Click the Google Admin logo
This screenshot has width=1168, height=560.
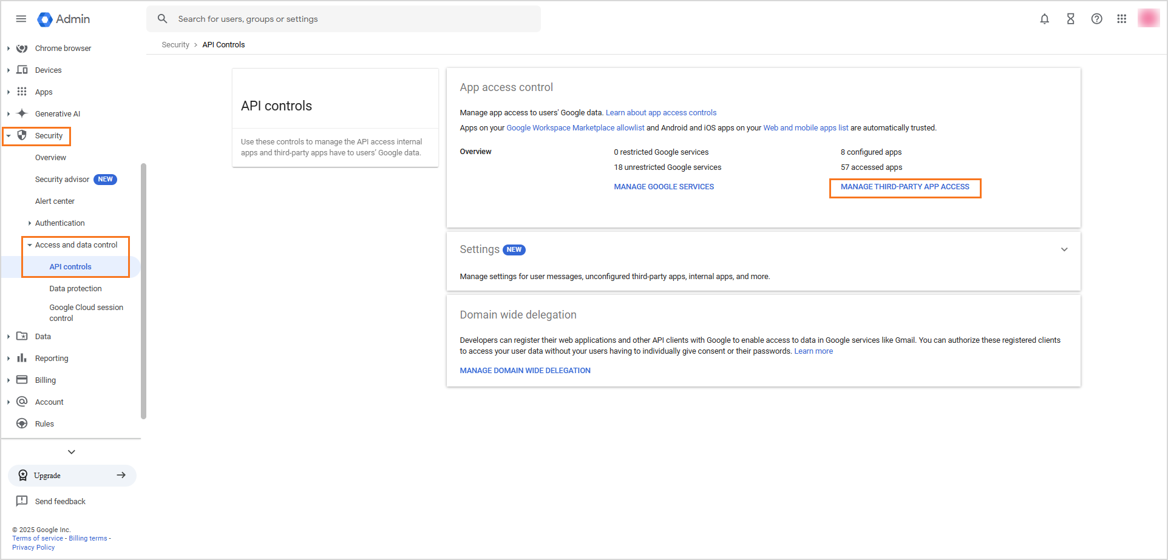[63, 19]
